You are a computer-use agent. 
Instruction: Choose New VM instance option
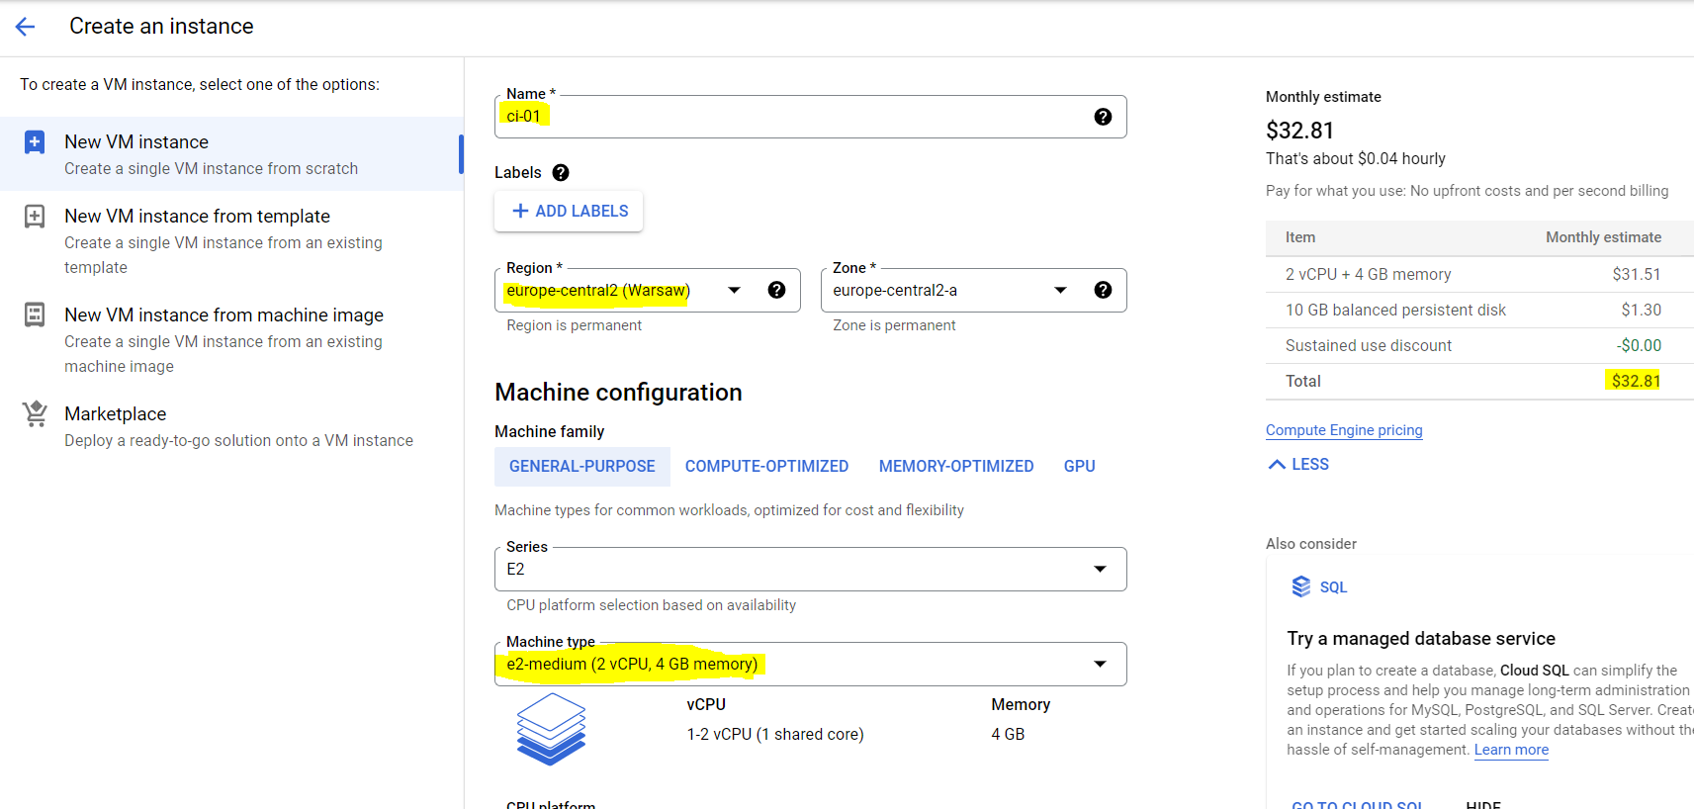(x=231, y=154)
